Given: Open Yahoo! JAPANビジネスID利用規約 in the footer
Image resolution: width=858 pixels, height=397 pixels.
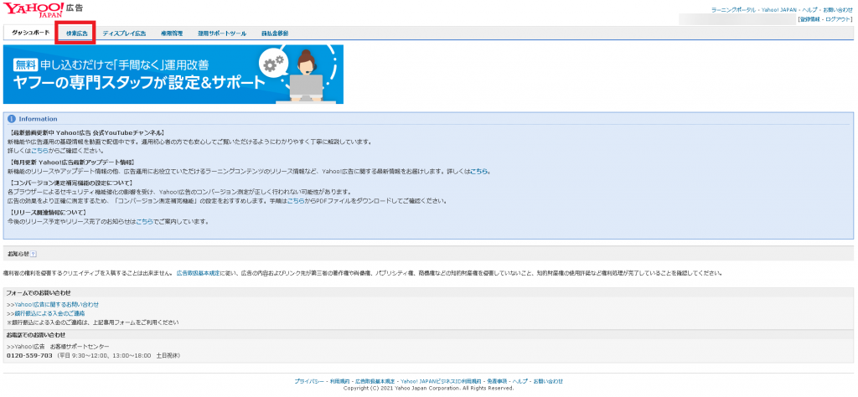Looking at the screenshot, I should [x=441, y=381].
